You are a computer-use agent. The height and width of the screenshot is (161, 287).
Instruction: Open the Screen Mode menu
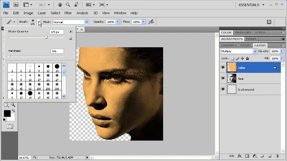[104, 5]
